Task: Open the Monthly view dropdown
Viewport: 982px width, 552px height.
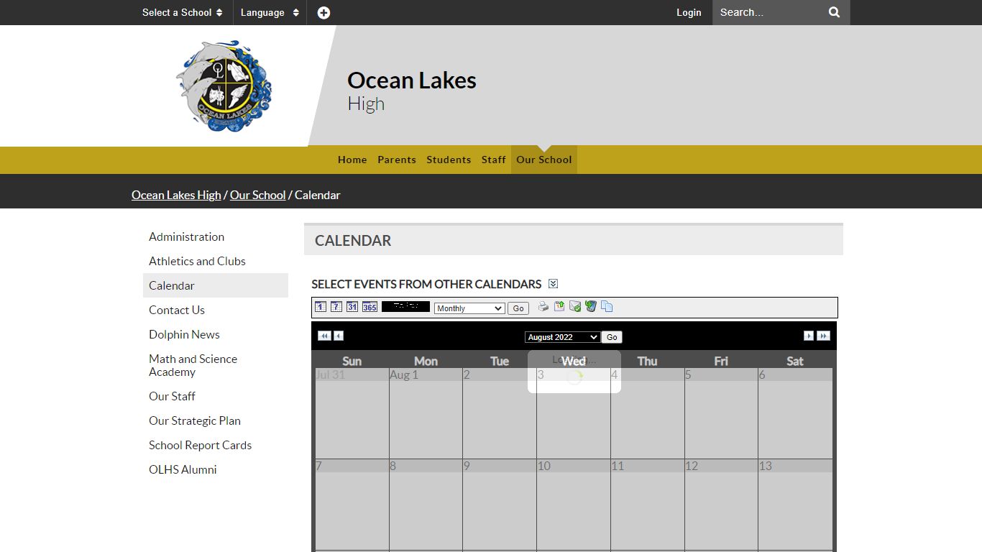Action: [469, 308]
